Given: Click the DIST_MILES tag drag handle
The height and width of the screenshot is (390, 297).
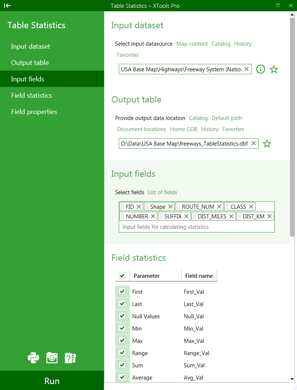Looking at the screenshot, I should coord(195,217).
